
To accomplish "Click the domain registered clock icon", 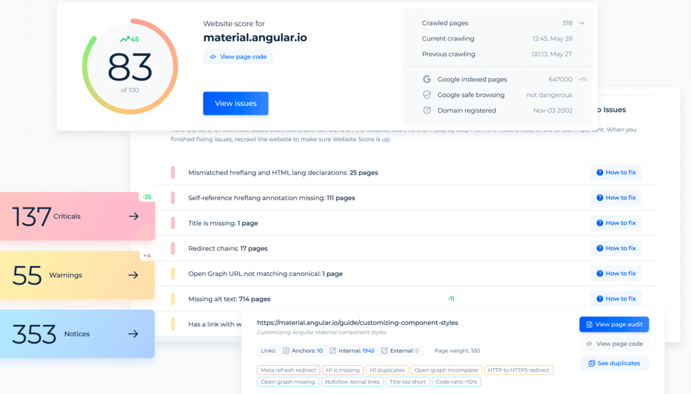I will click(x=426, y=110).
